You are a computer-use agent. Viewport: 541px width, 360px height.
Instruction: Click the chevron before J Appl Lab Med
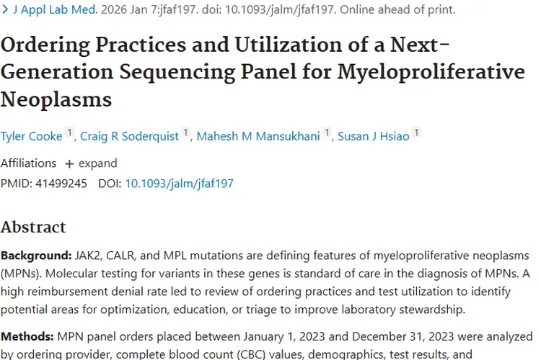[4, 10]
